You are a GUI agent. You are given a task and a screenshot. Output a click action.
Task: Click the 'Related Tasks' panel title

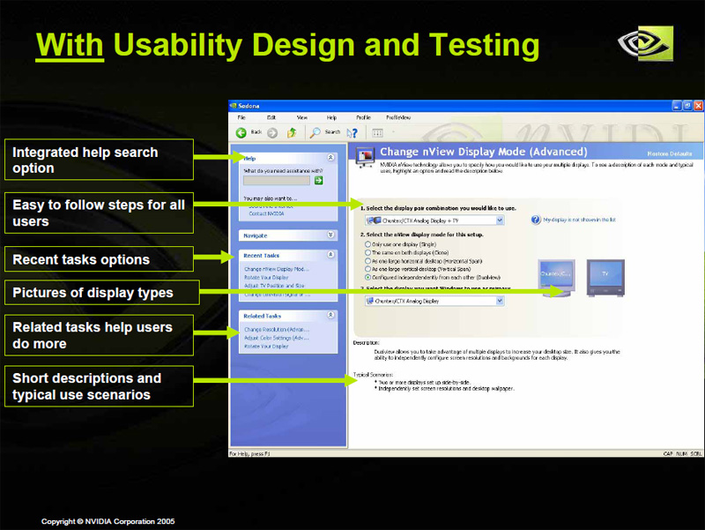pyautogui.click(x=262, y=316)
